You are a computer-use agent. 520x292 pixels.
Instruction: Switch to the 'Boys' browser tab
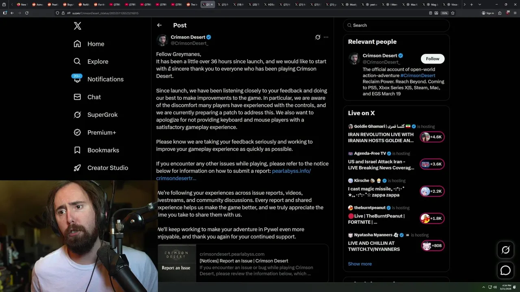click(x=69, y=4)
